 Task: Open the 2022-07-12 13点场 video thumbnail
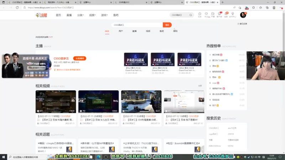(x=184, y=102)
